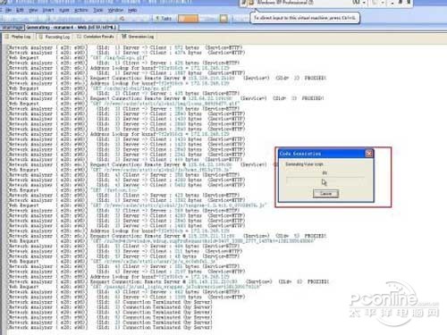Click the Replay Log tab icon

coord(7,37)
